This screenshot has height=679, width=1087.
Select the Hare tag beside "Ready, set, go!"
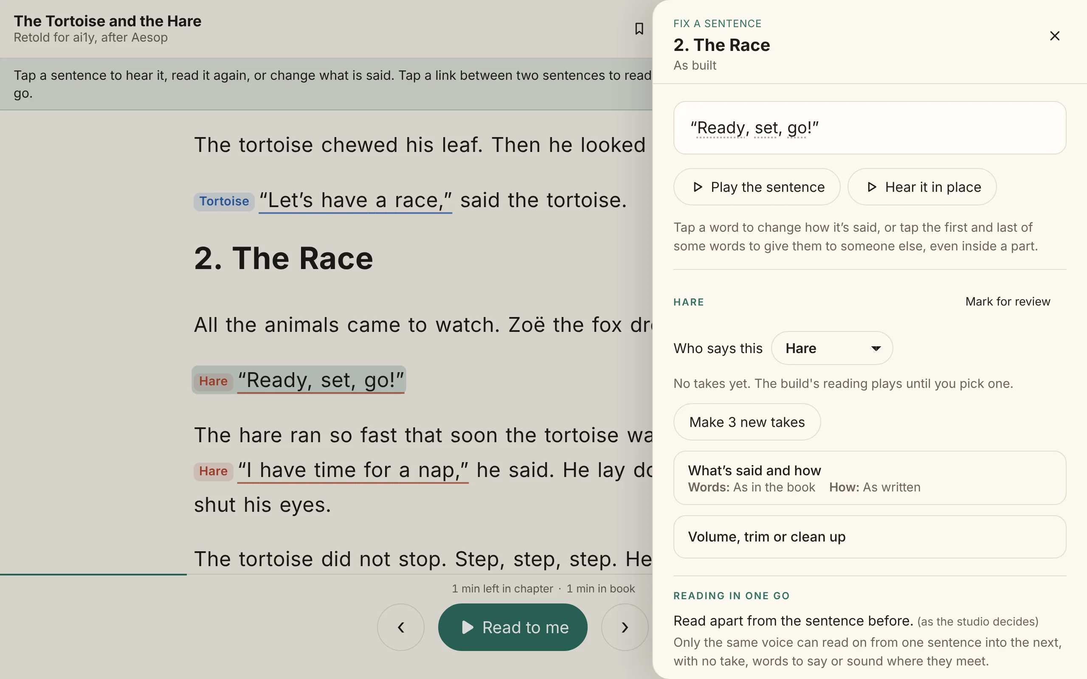tap(213, 381)
